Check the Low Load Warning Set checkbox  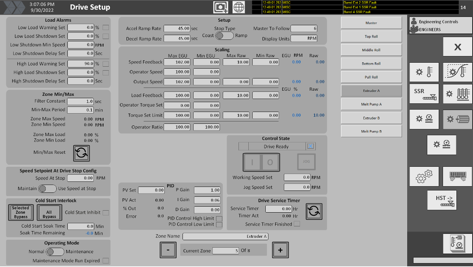pos(106,28)
